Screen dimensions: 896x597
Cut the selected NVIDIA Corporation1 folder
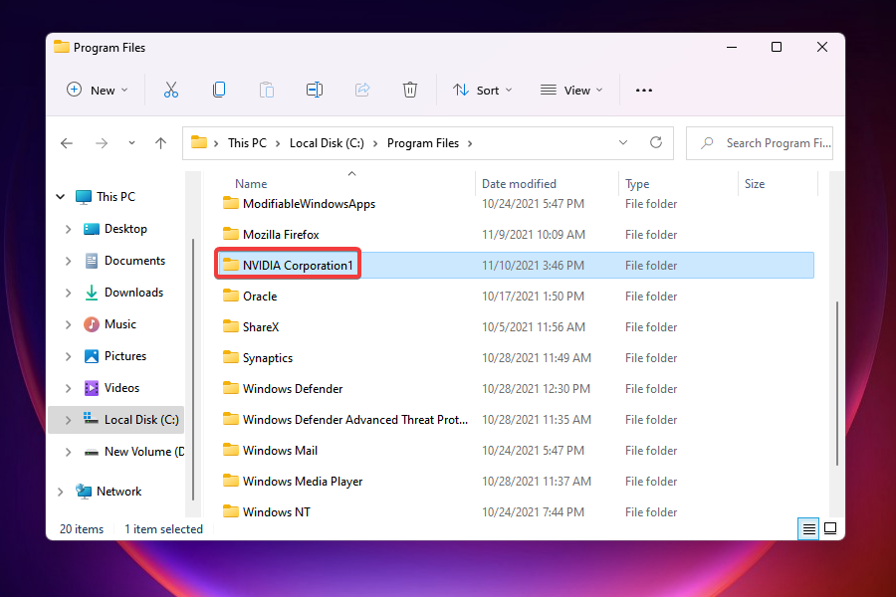click(x=171, y=90)
